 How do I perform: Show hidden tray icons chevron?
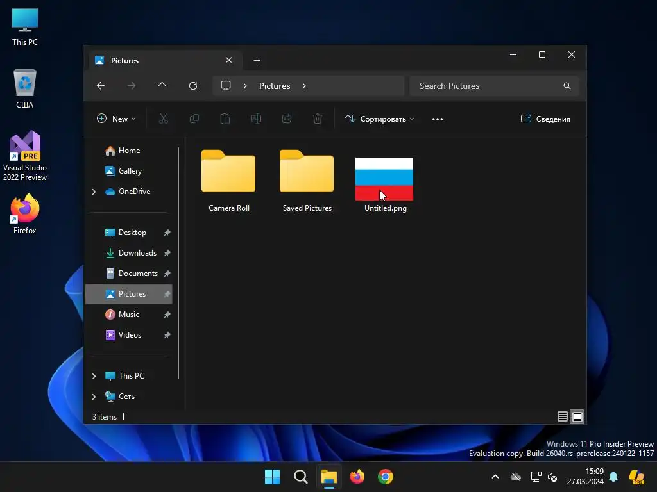495,477
